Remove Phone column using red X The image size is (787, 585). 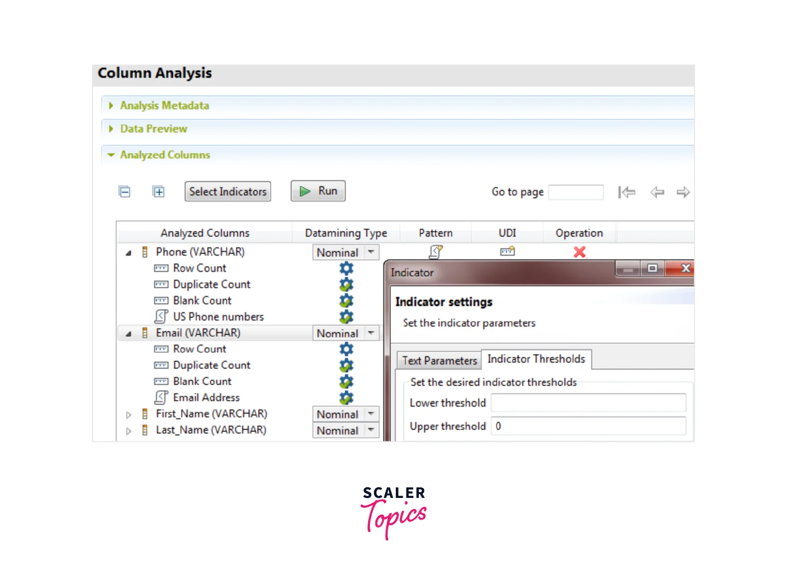[579, 252]
